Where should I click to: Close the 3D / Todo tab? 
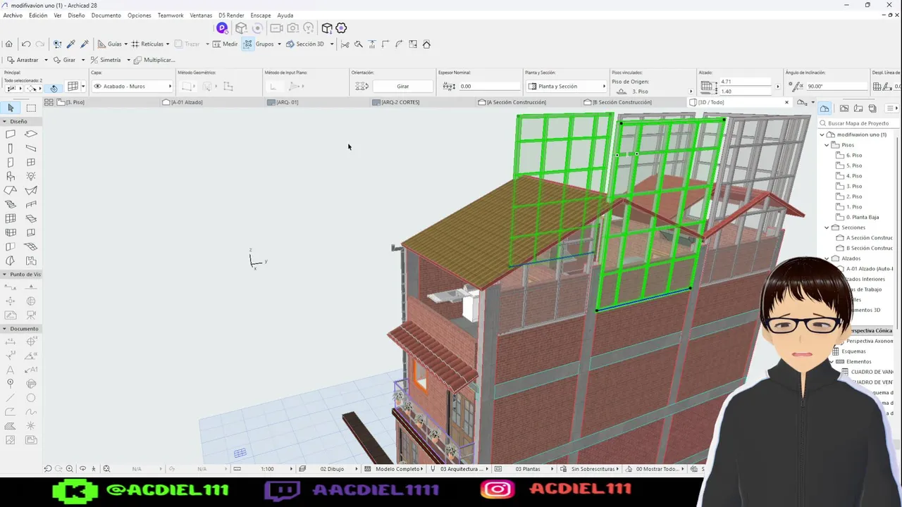click(786, 102)
